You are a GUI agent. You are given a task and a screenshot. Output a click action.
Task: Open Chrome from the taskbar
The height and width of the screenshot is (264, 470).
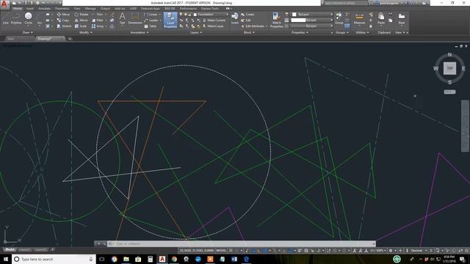click(174, 259)
